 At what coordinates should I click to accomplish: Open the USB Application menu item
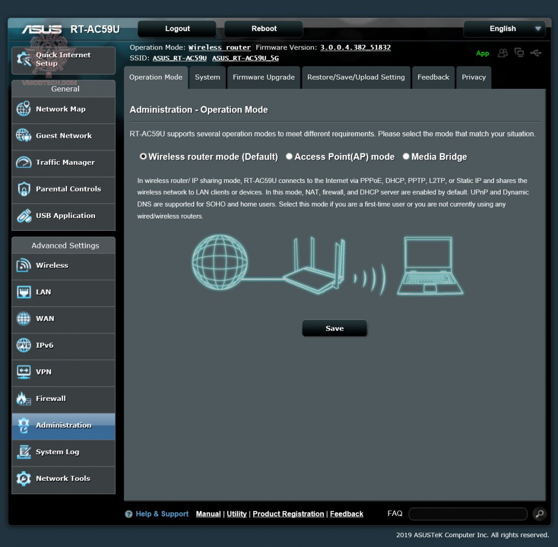point(64,216)
